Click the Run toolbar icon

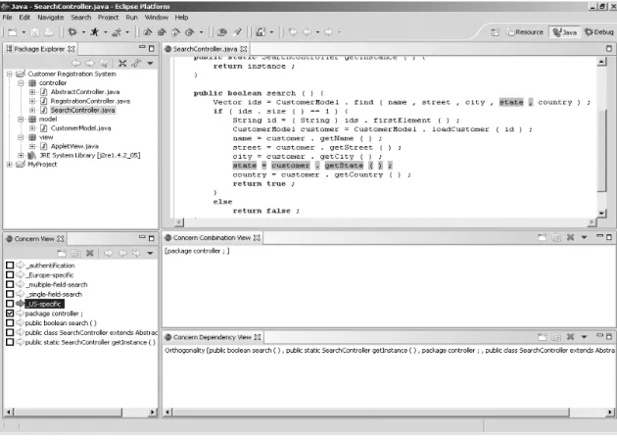pos(95,32)
